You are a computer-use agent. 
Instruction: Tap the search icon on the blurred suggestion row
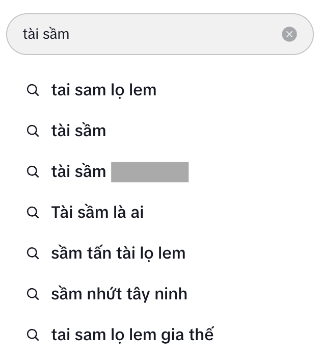[33, 172]
